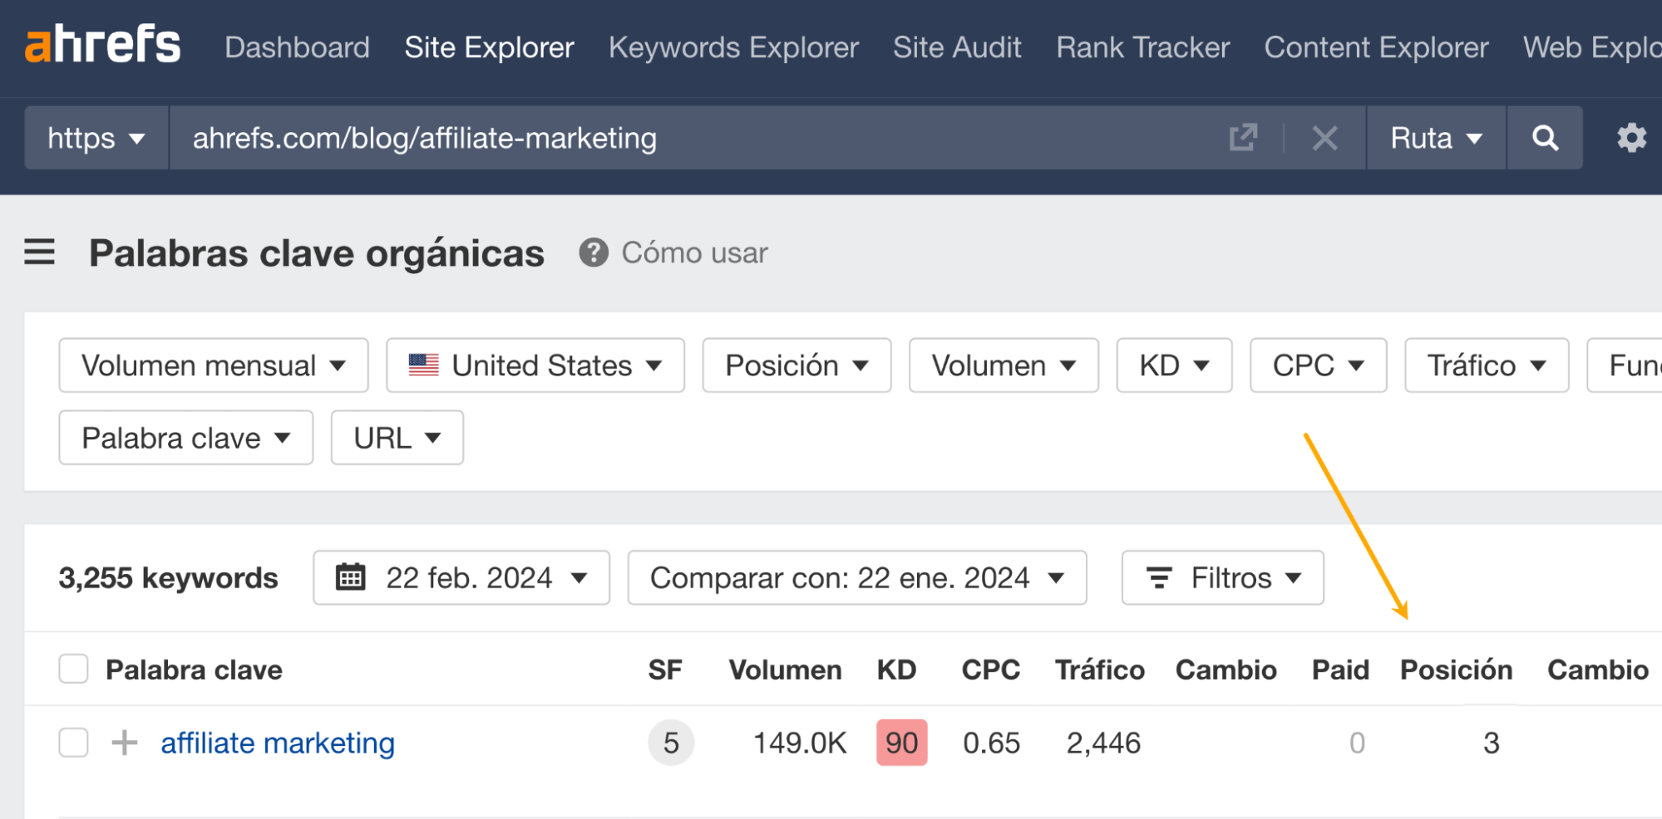This screenshot has width=1662, height=819.
Task: Click the Filtros button
Action: [1221, 577]
